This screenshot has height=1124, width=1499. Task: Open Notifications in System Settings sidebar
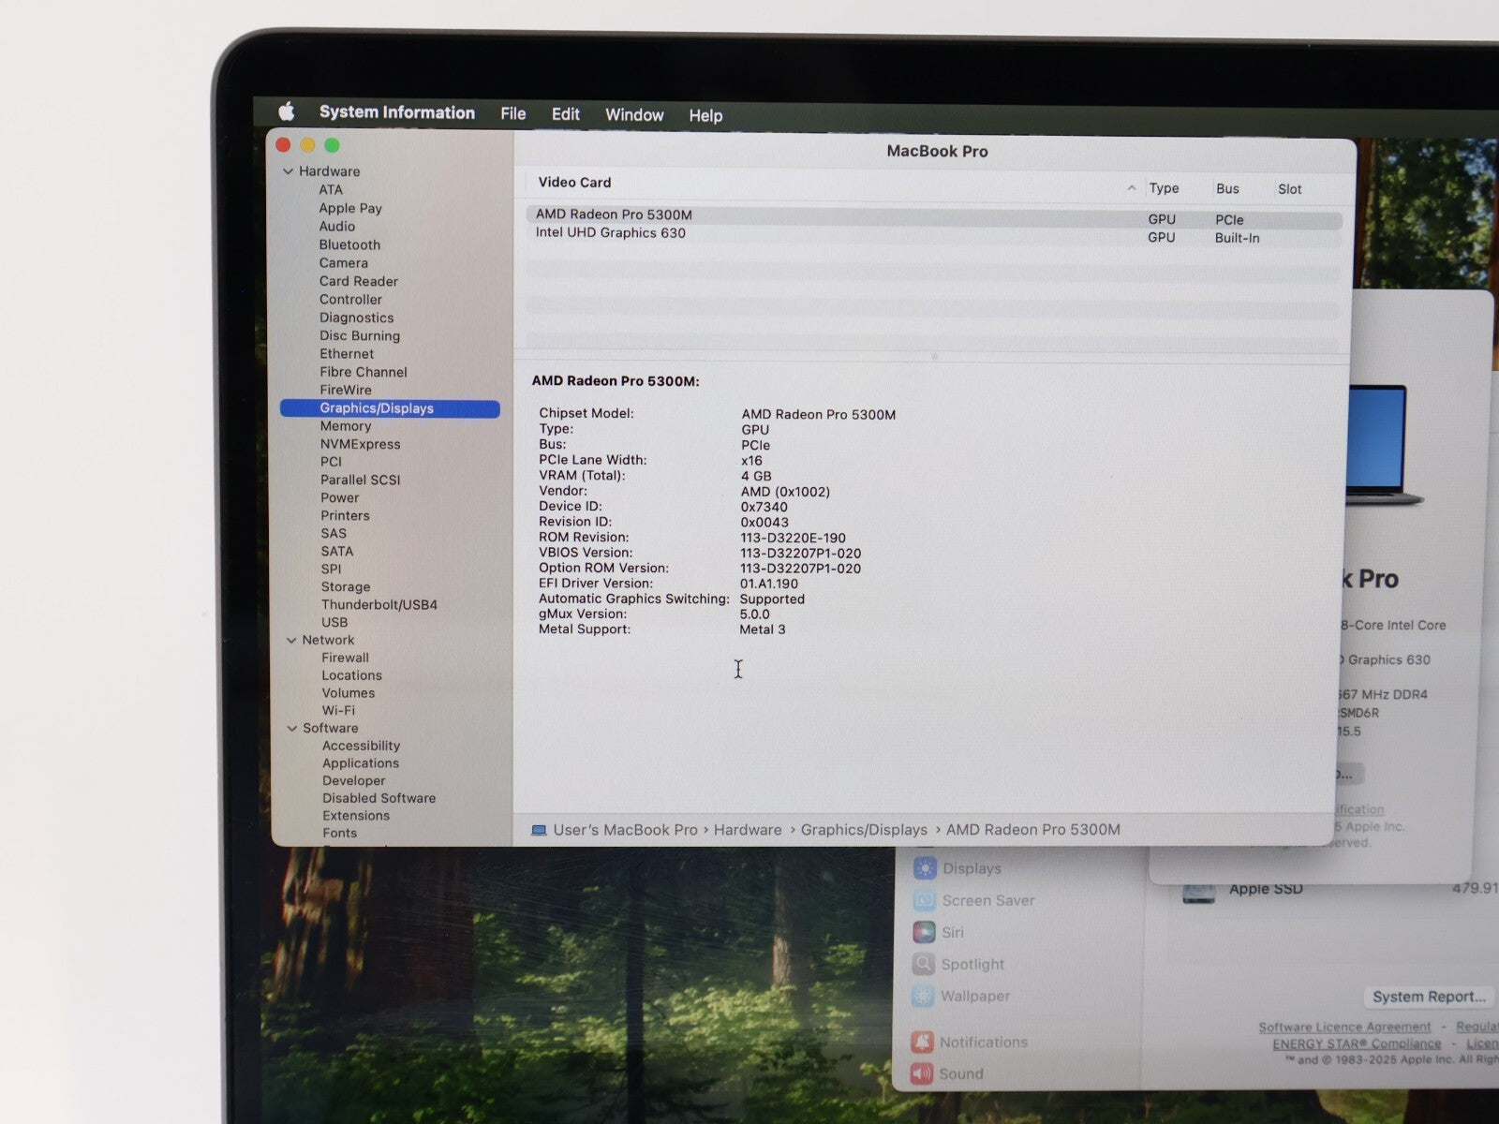pos(969,1043)
